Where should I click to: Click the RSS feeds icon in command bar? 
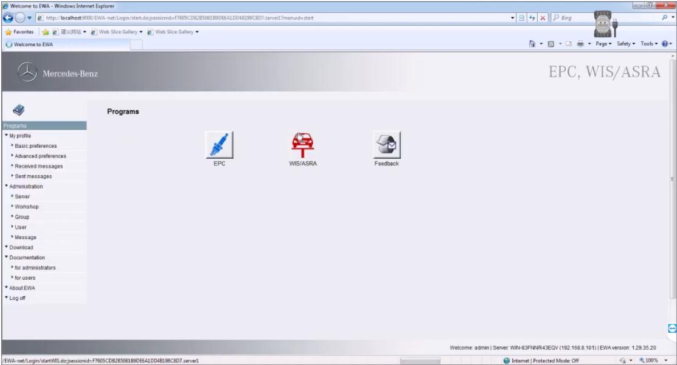551,44
